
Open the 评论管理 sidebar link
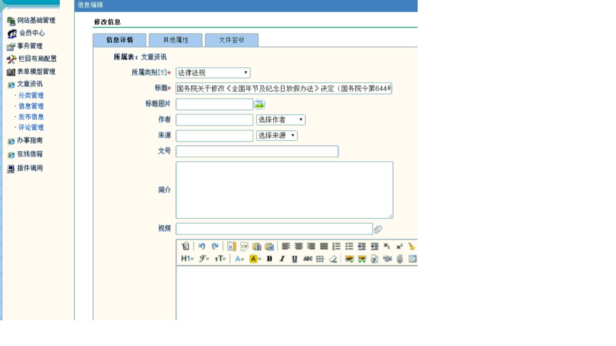click(31, 128)
